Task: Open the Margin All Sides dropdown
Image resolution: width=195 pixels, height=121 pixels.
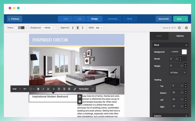Action: coord(178,73)
